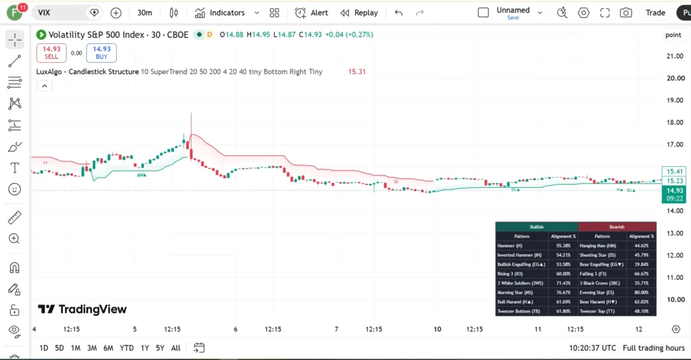Open the Indicators dialog

[x=220, y=13]
